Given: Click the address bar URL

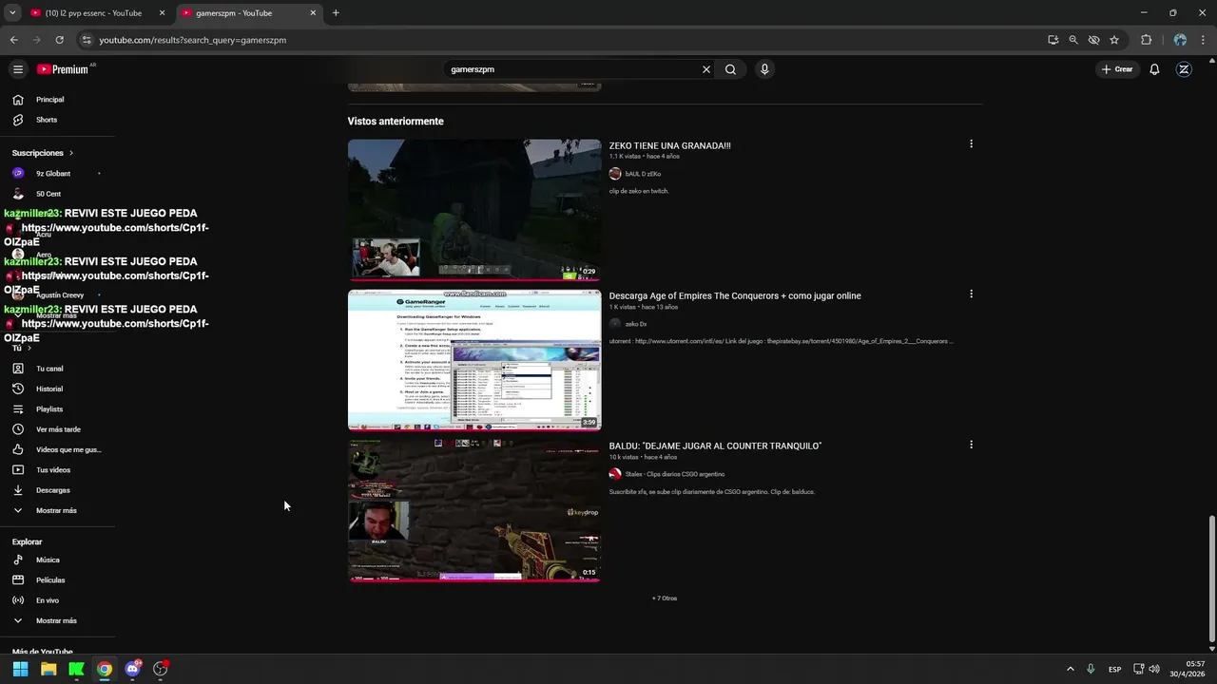Looking at the screenshot, I should [x=193, y=40].
